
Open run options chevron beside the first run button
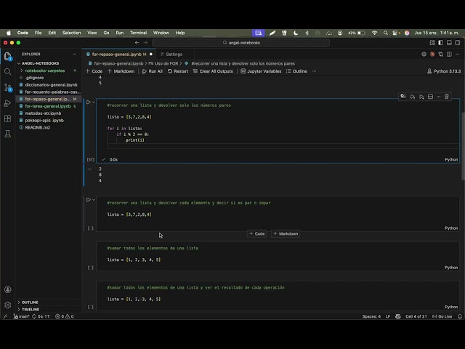[94, 102]
